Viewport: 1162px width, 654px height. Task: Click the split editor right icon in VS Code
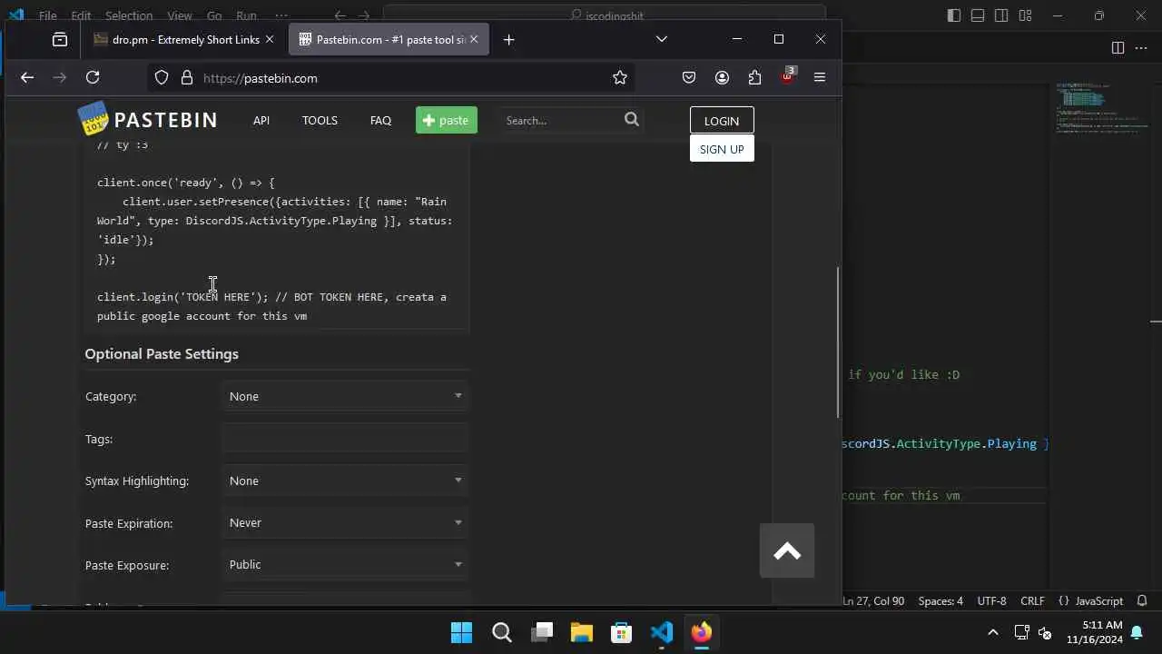coord(1118,47)
